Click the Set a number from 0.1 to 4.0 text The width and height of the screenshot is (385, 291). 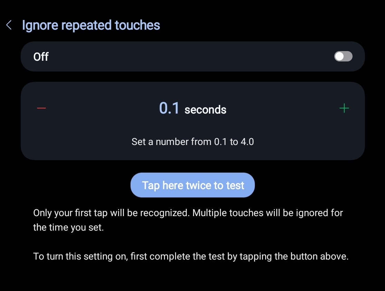coord(193,142)
